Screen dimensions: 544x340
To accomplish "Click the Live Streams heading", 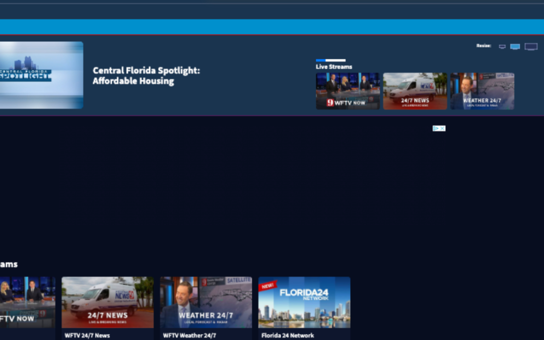I will point(334,66).
